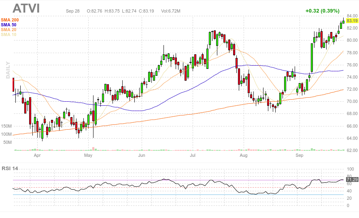Click the +0.32 (0.39%) change value

coord(322,11)
